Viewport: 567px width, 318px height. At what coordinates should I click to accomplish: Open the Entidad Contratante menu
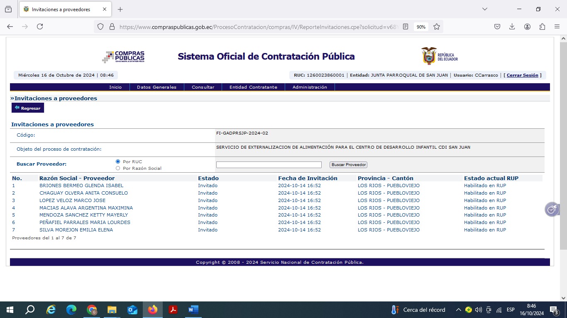[x=253, y=87]
